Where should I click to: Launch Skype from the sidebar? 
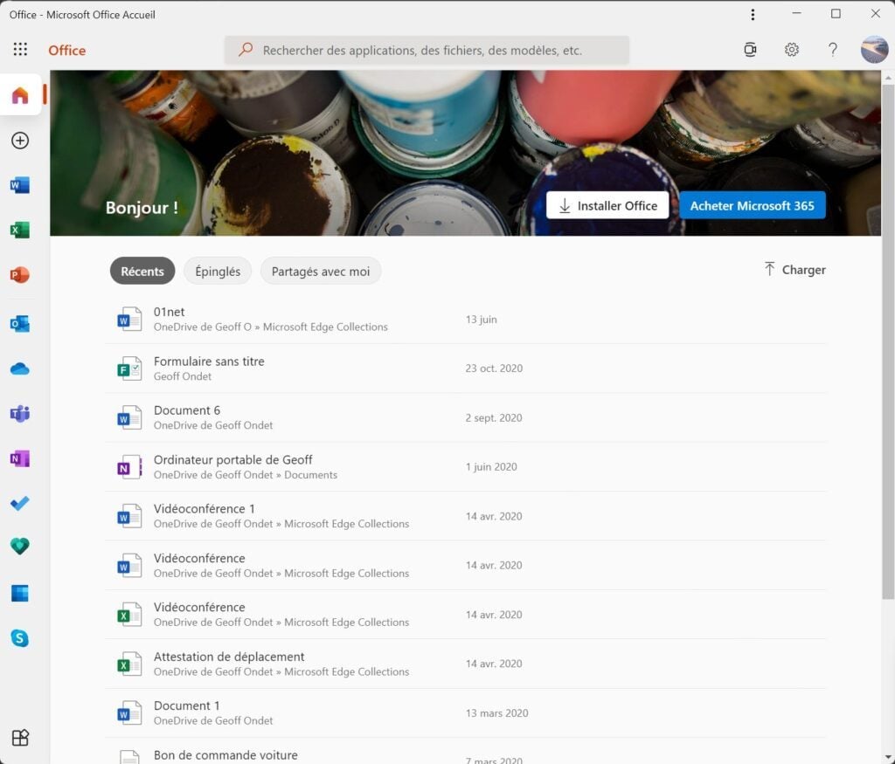[20, 638]
